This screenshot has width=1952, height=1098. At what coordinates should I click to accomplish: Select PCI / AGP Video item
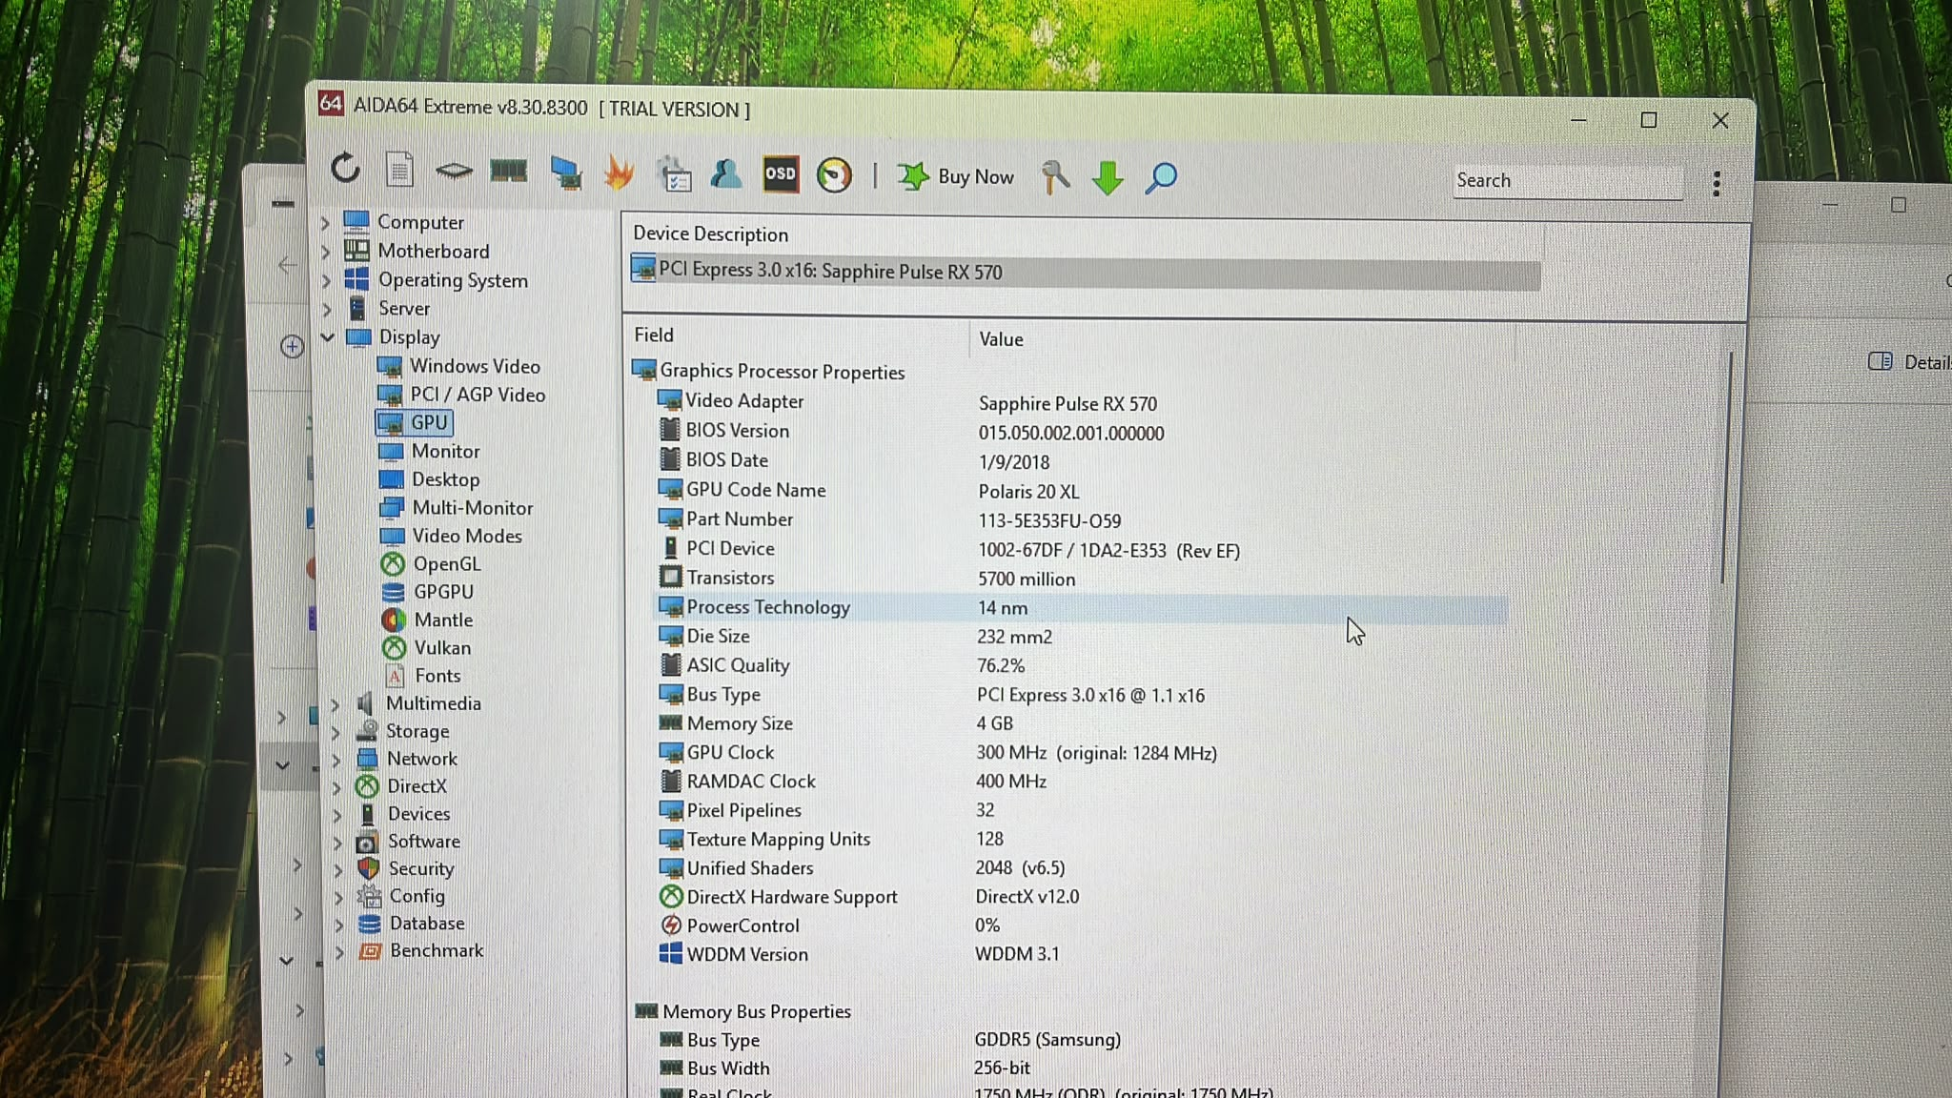click(461, 395)
